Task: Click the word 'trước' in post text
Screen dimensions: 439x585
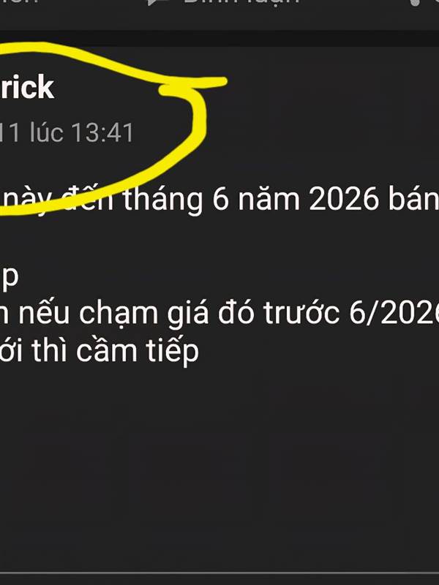Action: click(x=301, y=313)
